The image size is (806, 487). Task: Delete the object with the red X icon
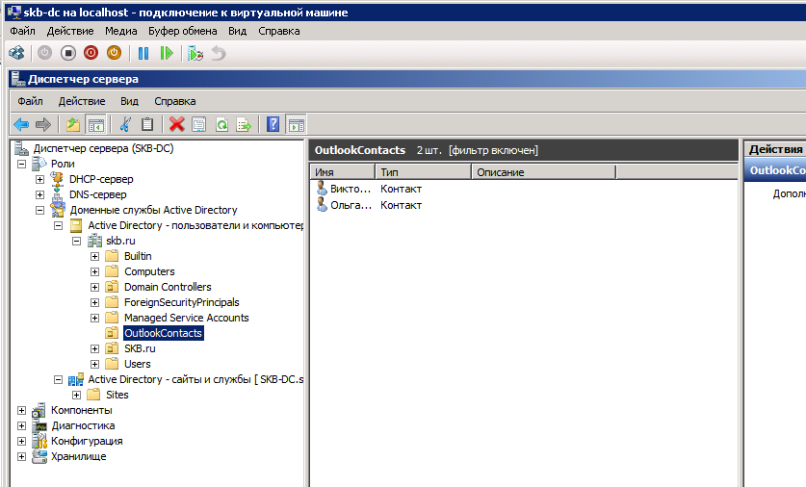point(176,124)
